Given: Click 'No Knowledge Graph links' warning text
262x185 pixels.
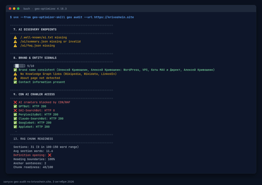Looking at the screenshot, I should click(68, 74).
